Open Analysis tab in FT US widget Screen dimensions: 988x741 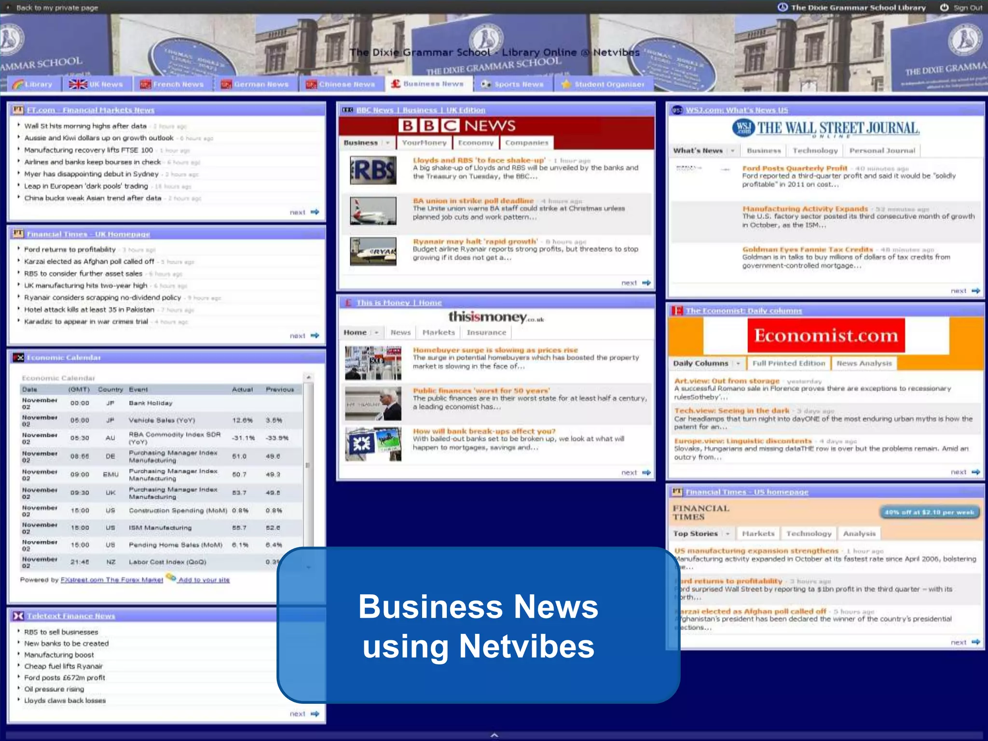coord(859,534)
